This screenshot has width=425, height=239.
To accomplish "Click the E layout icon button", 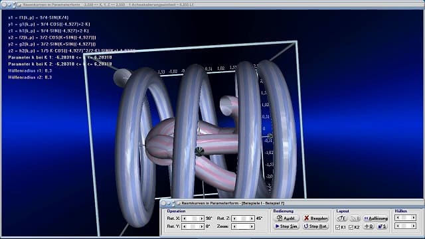I will point(341,218).
